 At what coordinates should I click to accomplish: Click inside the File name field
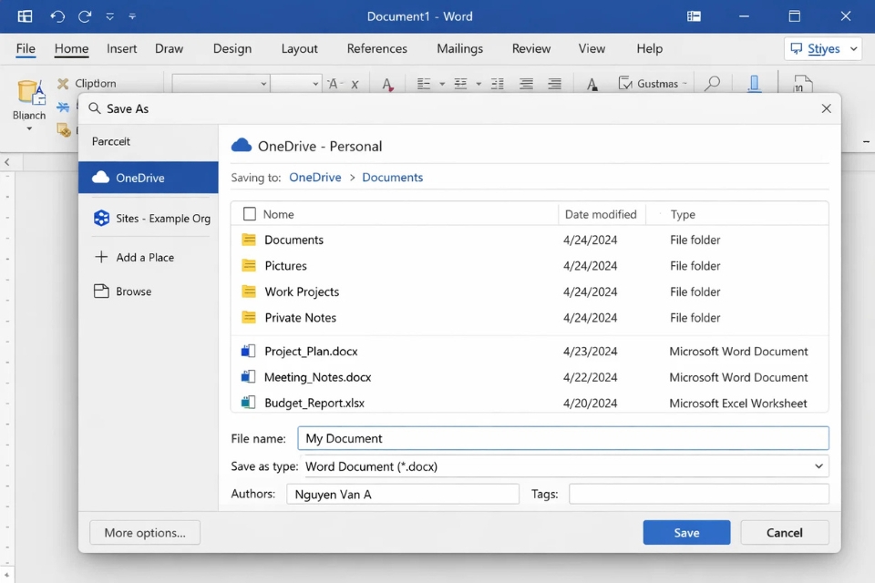(x=561, y=437)
